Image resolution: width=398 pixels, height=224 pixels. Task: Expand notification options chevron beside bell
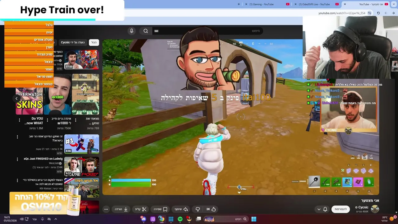pos(319,209)
